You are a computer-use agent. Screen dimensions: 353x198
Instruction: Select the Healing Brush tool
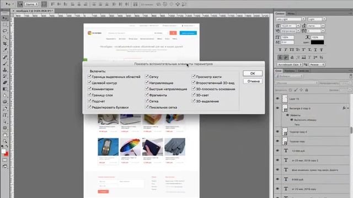pos(5,57)
